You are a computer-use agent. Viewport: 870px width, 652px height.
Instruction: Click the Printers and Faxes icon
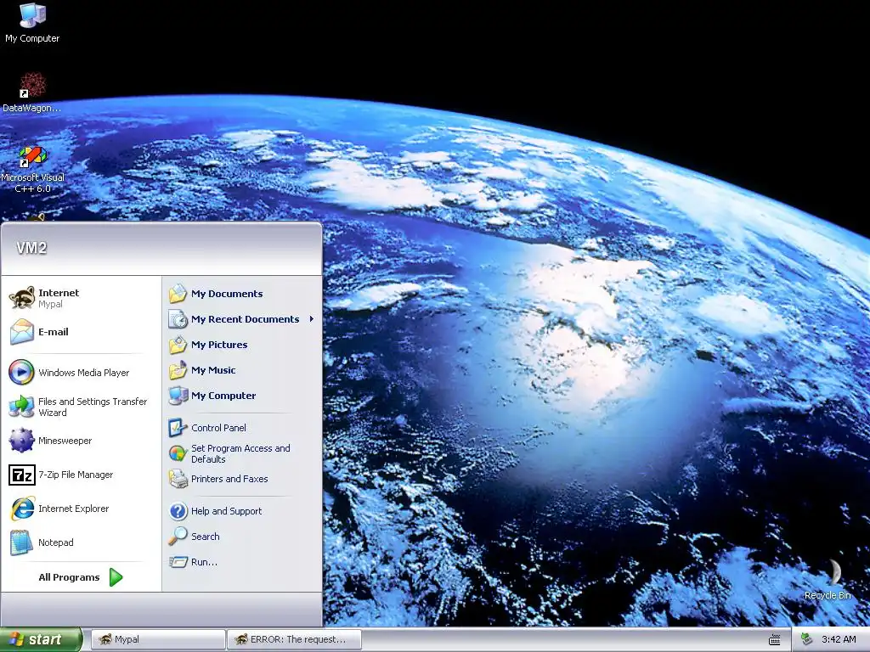(x=178, y=479)
